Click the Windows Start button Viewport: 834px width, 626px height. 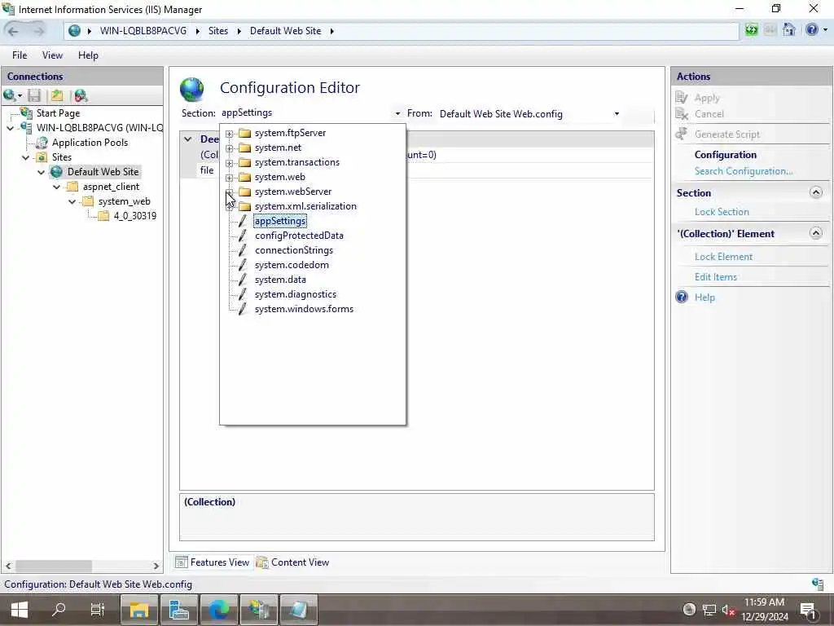(20, 610)
